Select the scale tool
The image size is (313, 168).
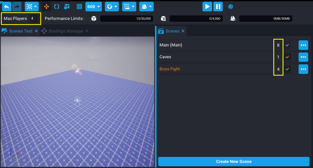pyautogui.click(x=67, y=7)
